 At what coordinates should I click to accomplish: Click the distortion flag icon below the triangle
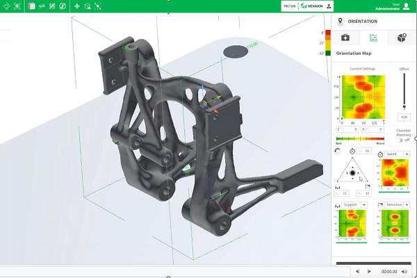tap(368, 186)
